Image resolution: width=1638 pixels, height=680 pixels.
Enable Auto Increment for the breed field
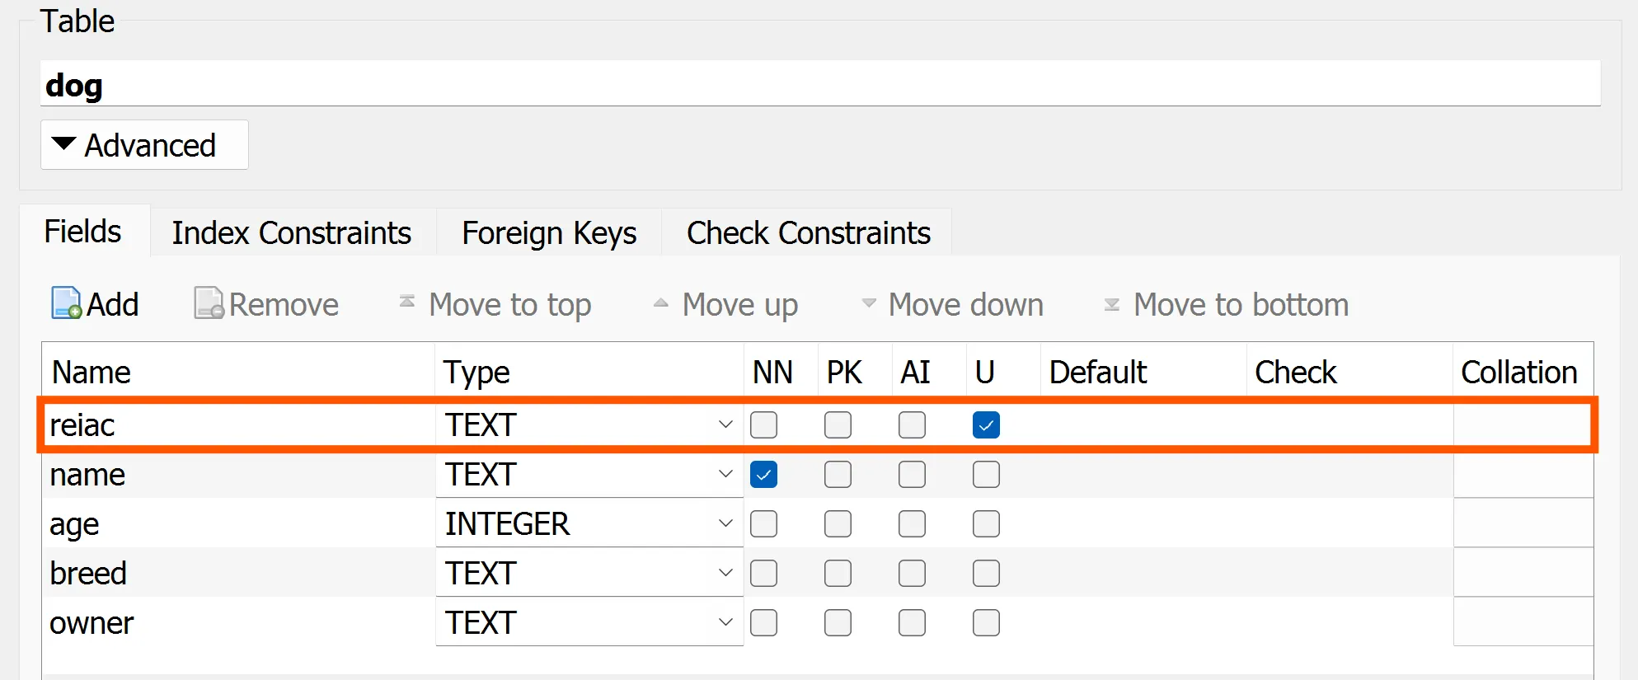[x=912, y=574]
